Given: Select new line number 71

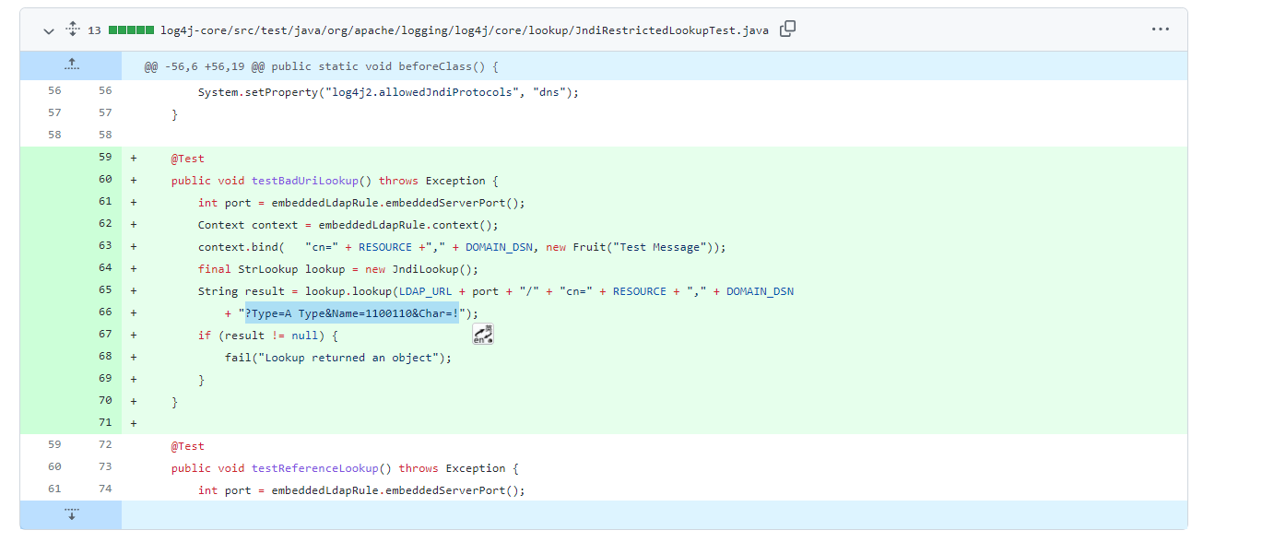Looking at the screenshot, I should [104, 423].
